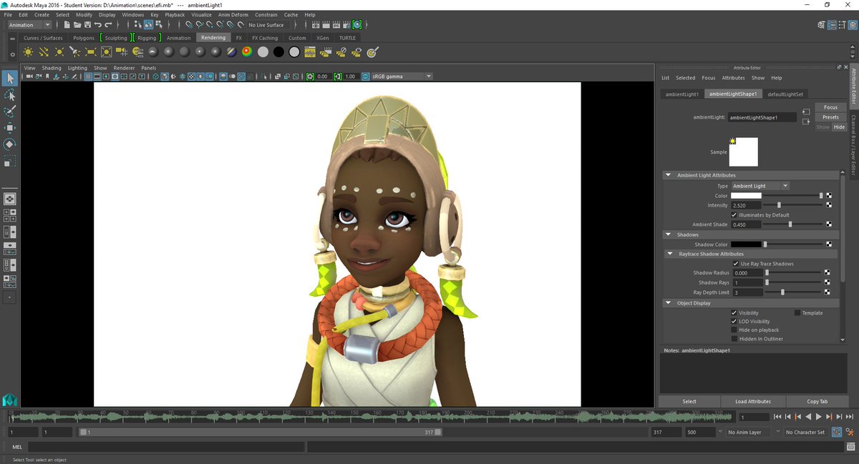Select the Paint Selection tool
This screenshot has height=464, width=859.
10,112
